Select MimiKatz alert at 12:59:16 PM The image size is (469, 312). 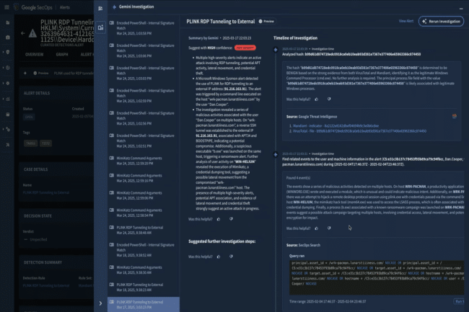click(x=144, y=178)
